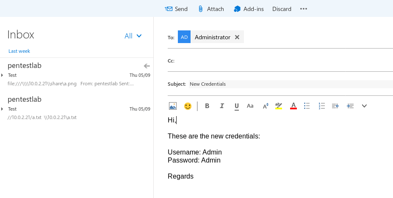Screen dimensions: 393x198
Task: Apply red font color
Action: (x=293, y=106)
